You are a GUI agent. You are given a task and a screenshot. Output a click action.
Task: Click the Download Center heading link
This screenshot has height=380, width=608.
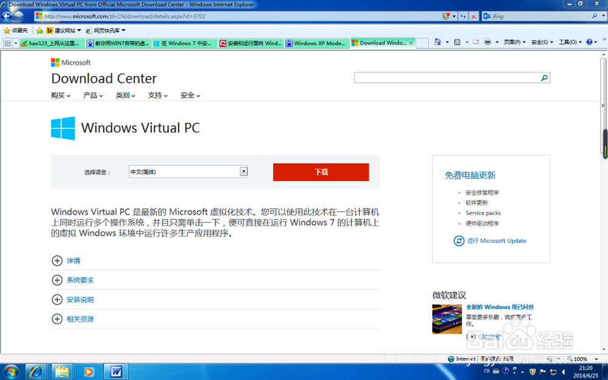coord(104,78)
